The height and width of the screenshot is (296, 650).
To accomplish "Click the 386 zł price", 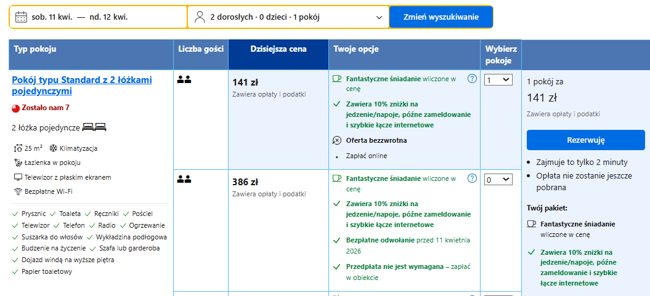I will pyautogui.click(x=245, y=182).
